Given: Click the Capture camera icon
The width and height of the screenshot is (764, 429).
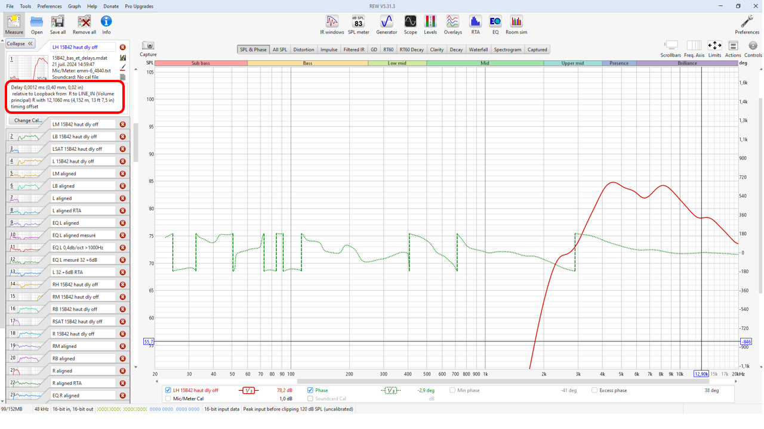Looking at the screenshot, I should coord(148,46).
